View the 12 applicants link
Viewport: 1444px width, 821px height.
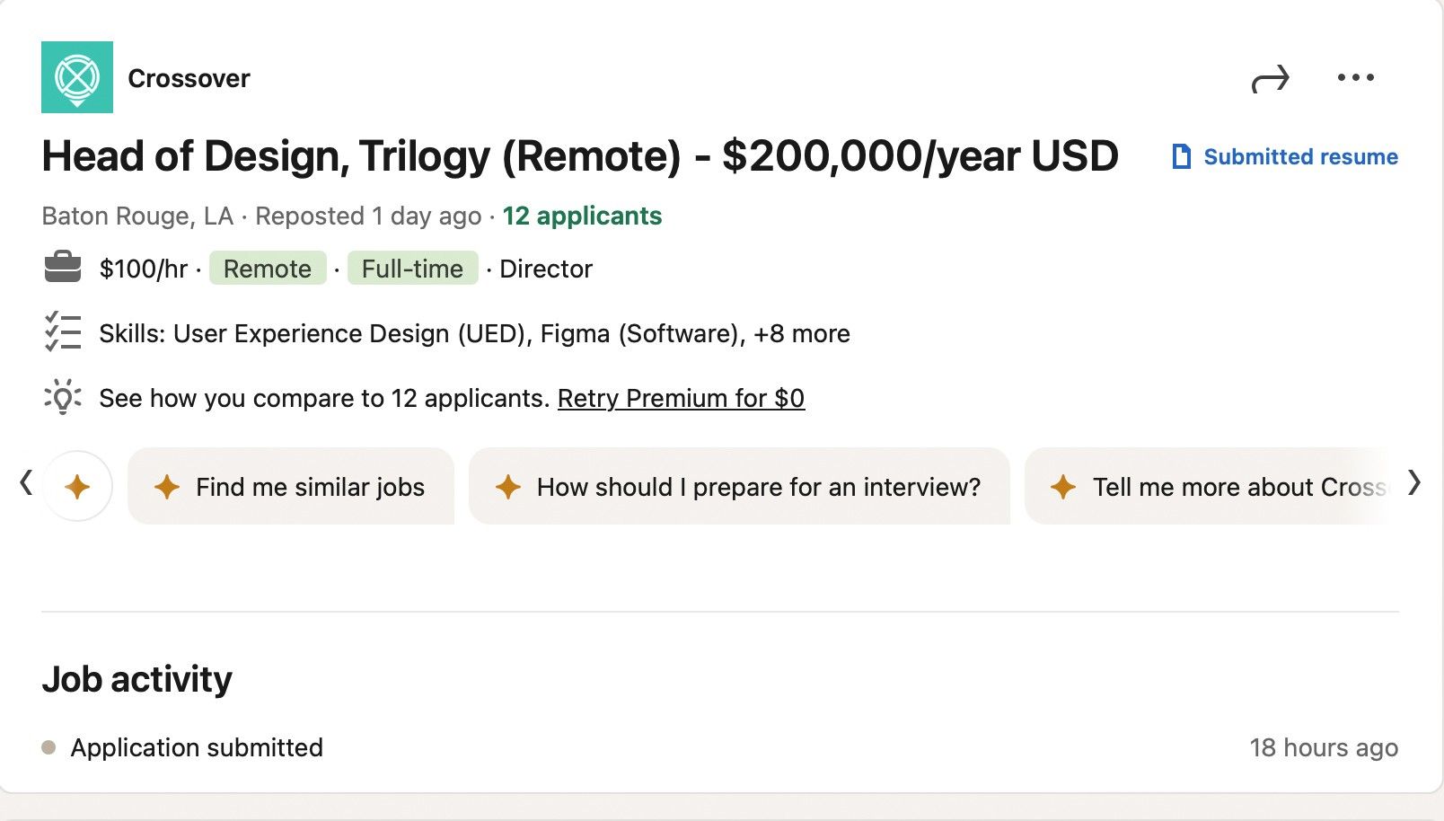582,216
